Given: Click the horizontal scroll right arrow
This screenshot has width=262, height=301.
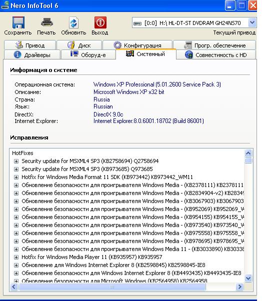Looking at the screenshot, I should (x=239, y=287).
